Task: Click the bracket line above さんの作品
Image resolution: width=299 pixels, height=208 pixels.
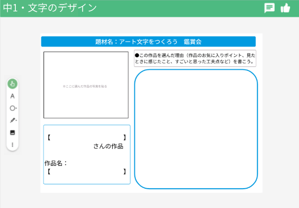Action: pos(86,137)
